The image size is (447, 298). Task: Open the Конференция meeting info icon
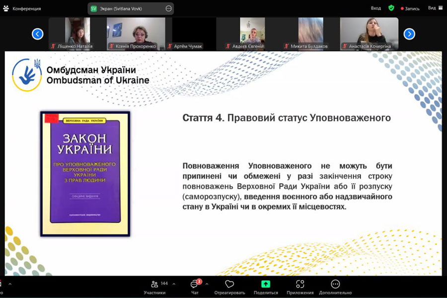[x=6, y=8]
